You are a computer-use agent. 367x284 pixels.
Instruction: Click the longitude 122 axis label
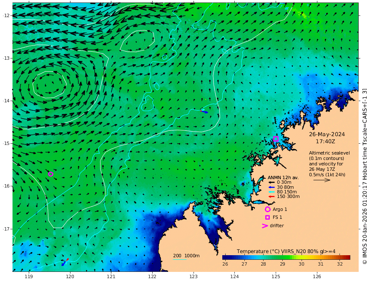click(x=152, y=276)
